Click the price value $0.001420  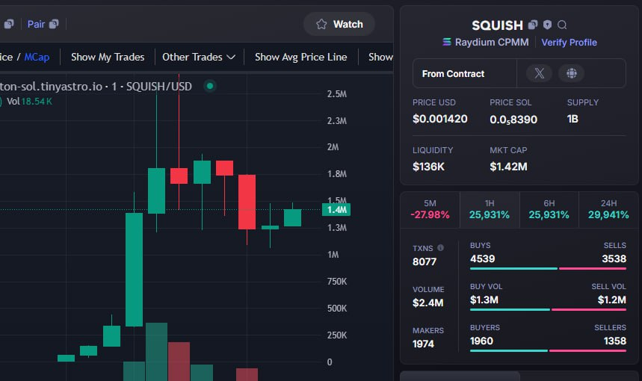click(439, 119)
